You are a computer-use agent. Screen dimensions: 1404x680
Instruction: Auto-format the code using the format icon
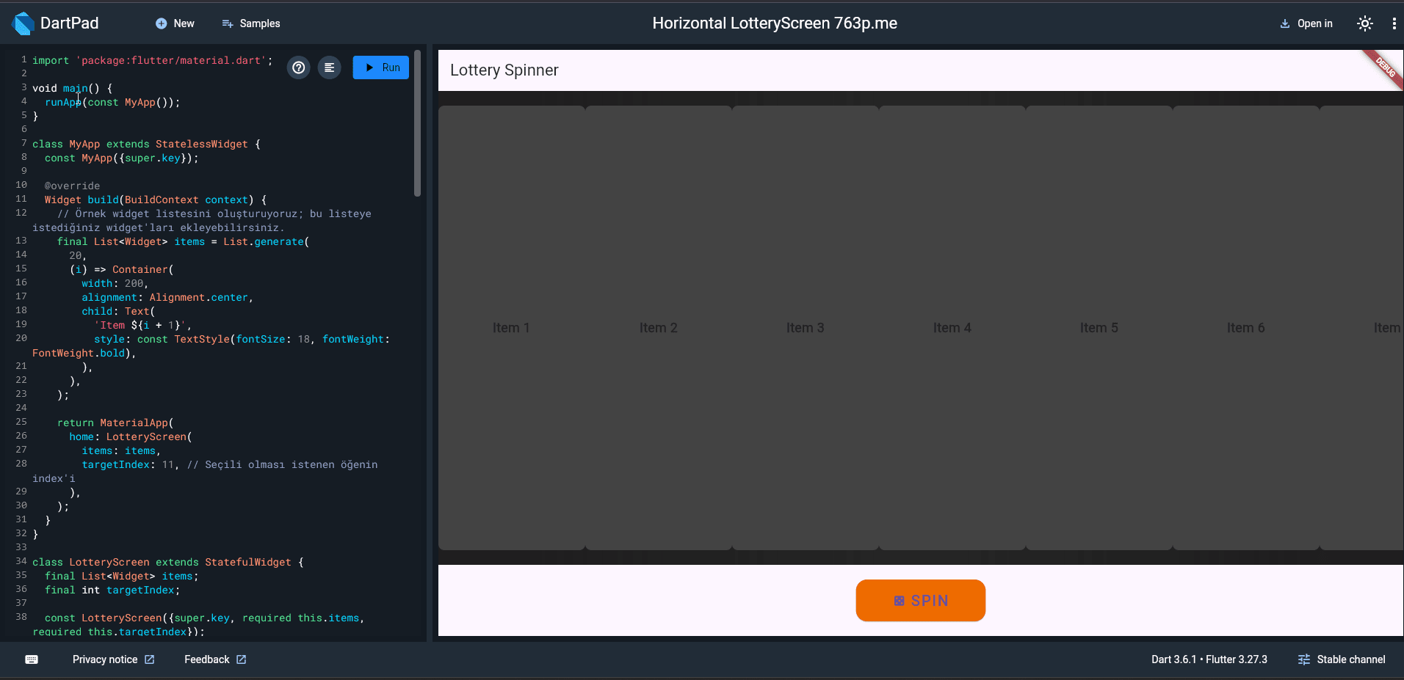tap(329, 67)
